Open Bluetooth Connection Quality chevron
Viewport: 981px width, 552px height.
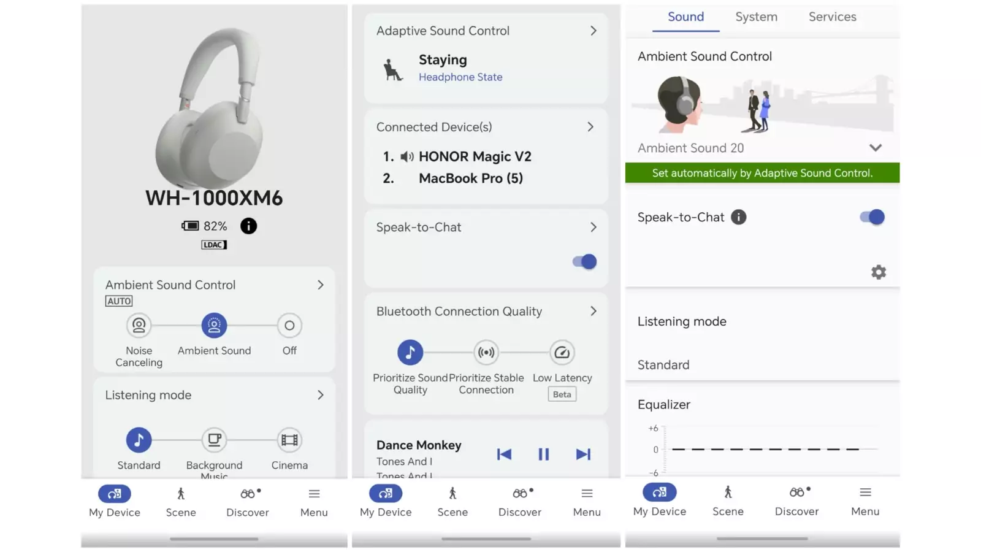[593, 312]
